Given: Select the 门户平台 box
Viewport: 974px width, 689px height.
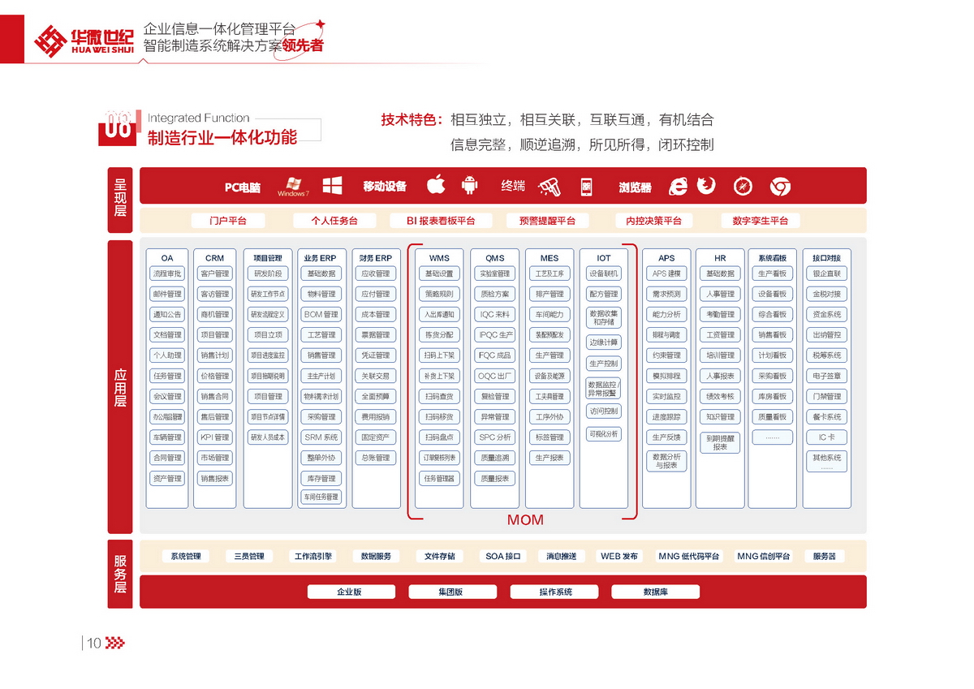Looking at the screenshot, I should point(227,221).
